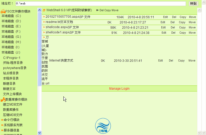
Task: Click the arrow icon beside readme.txt
Action: pos(44,22)
